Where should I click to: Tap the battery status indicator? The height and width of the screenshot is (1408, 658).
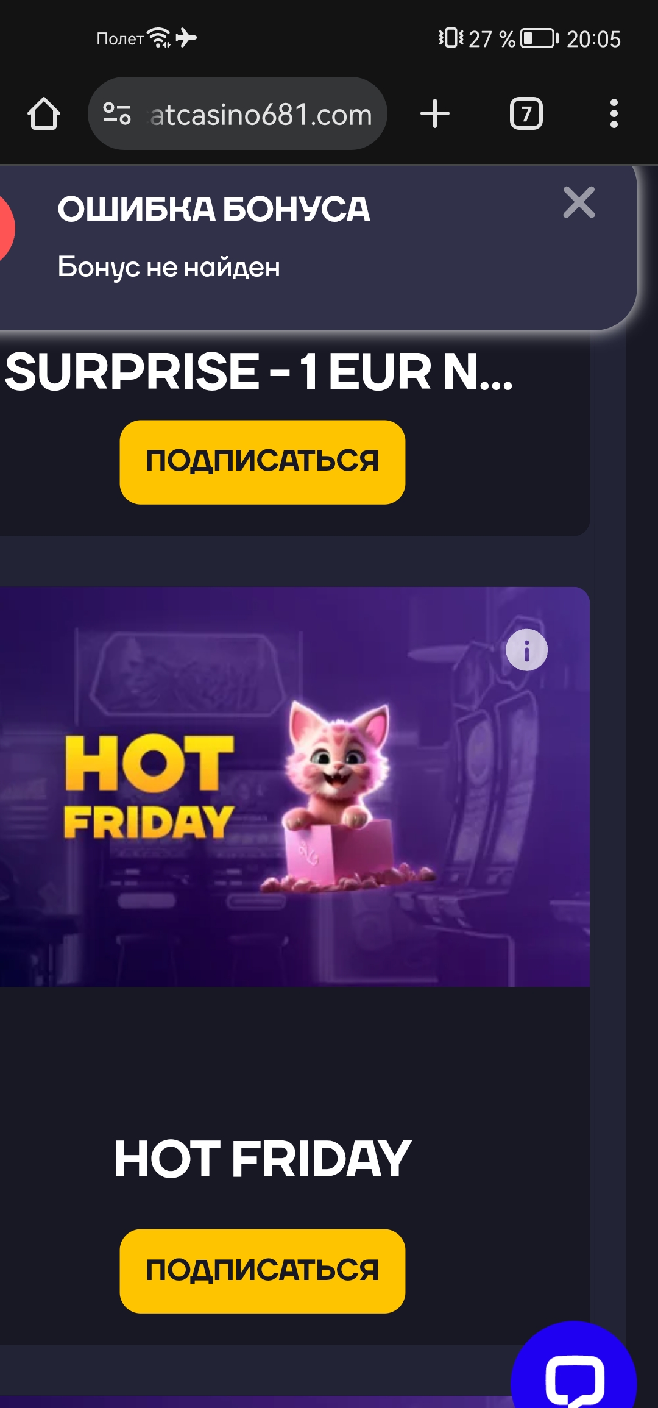(x=539, y=38)
